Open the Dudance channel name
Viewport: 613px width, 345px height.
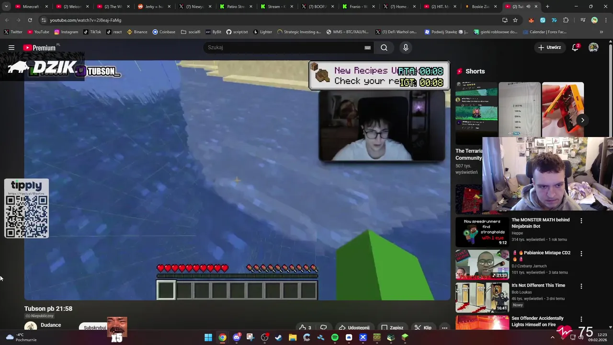(51, 325)
